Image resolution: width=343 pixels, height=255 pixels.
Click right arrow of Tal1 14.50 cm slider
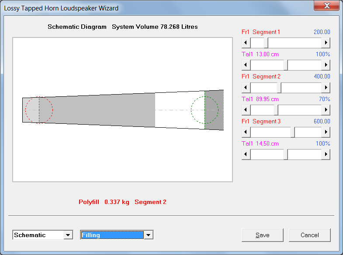pyautogui.click(x=326, y=154)
